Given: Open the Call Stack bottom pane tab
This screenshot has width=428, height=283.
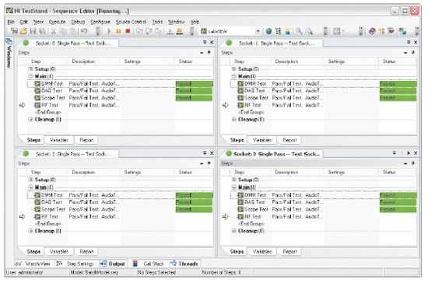Looking at the screenshot, I should (149, 264).
